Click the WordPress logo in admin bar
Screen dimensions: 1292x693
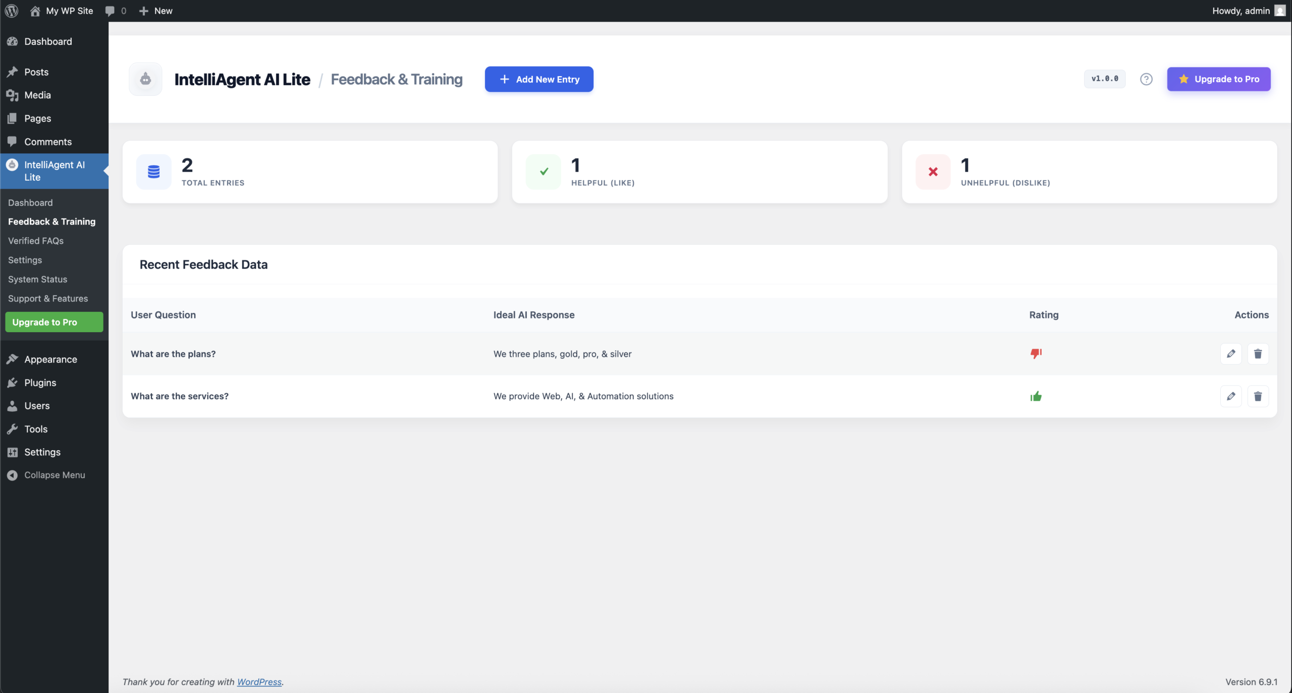[11, 11]
